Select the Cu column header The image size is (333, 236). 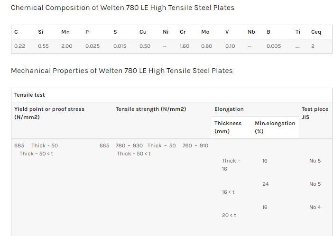[143, 32]
